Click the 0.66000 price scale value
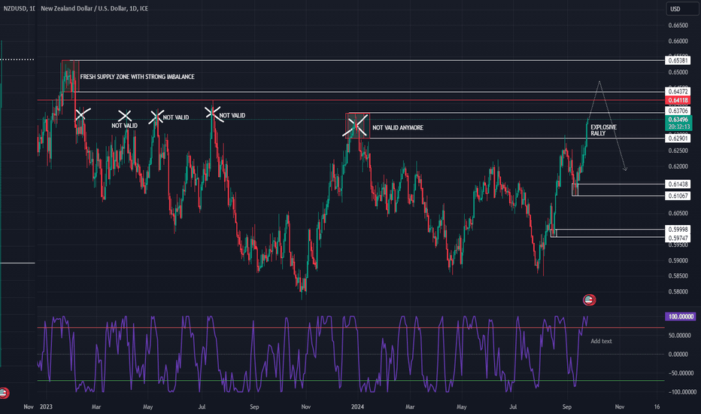 click(x=678, y=41)
